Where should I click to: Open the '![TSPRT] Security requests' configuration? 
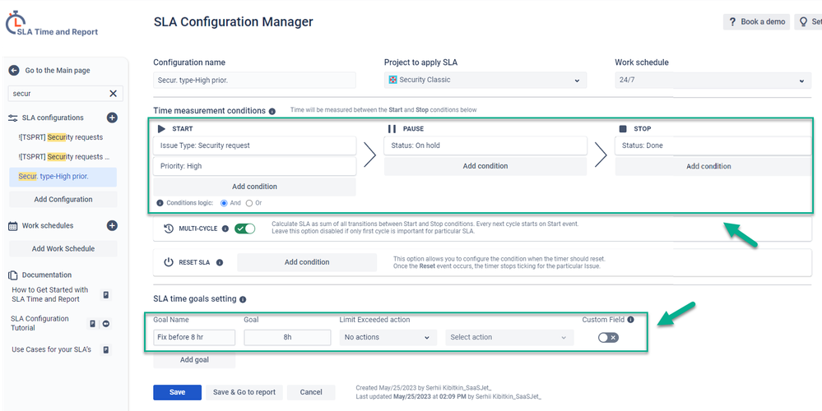click(x=60, y=137)
